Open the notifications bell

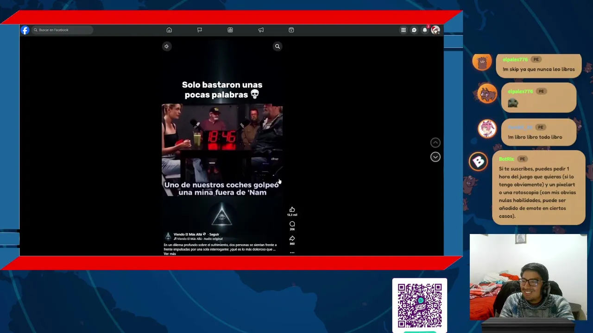(425, 30)
